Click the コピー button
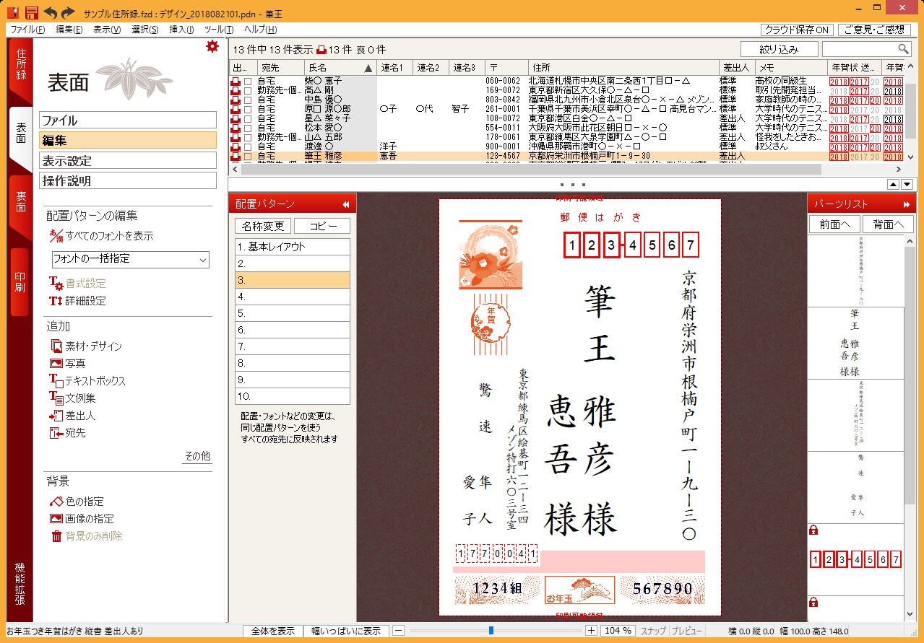The height and width of the screenshot is (643, 924). [x=322, y=226]
